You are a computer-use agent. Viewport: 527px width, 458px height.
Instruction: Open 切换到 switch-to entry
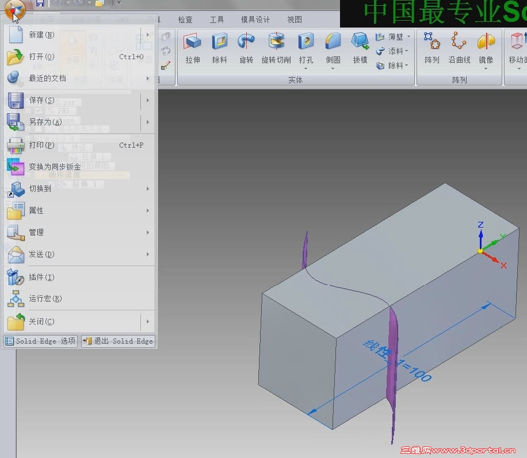(80, 188)
